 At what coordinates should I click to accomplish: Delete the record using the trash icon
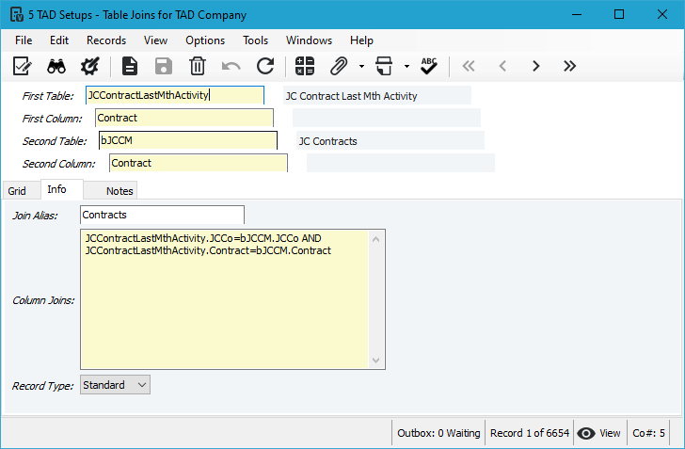click(x=198, y=67)
